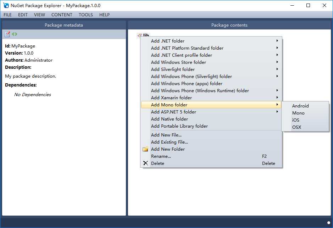Expand Add Windows Store folder submenu
This screenshot has width=333, height=228.
211,62
